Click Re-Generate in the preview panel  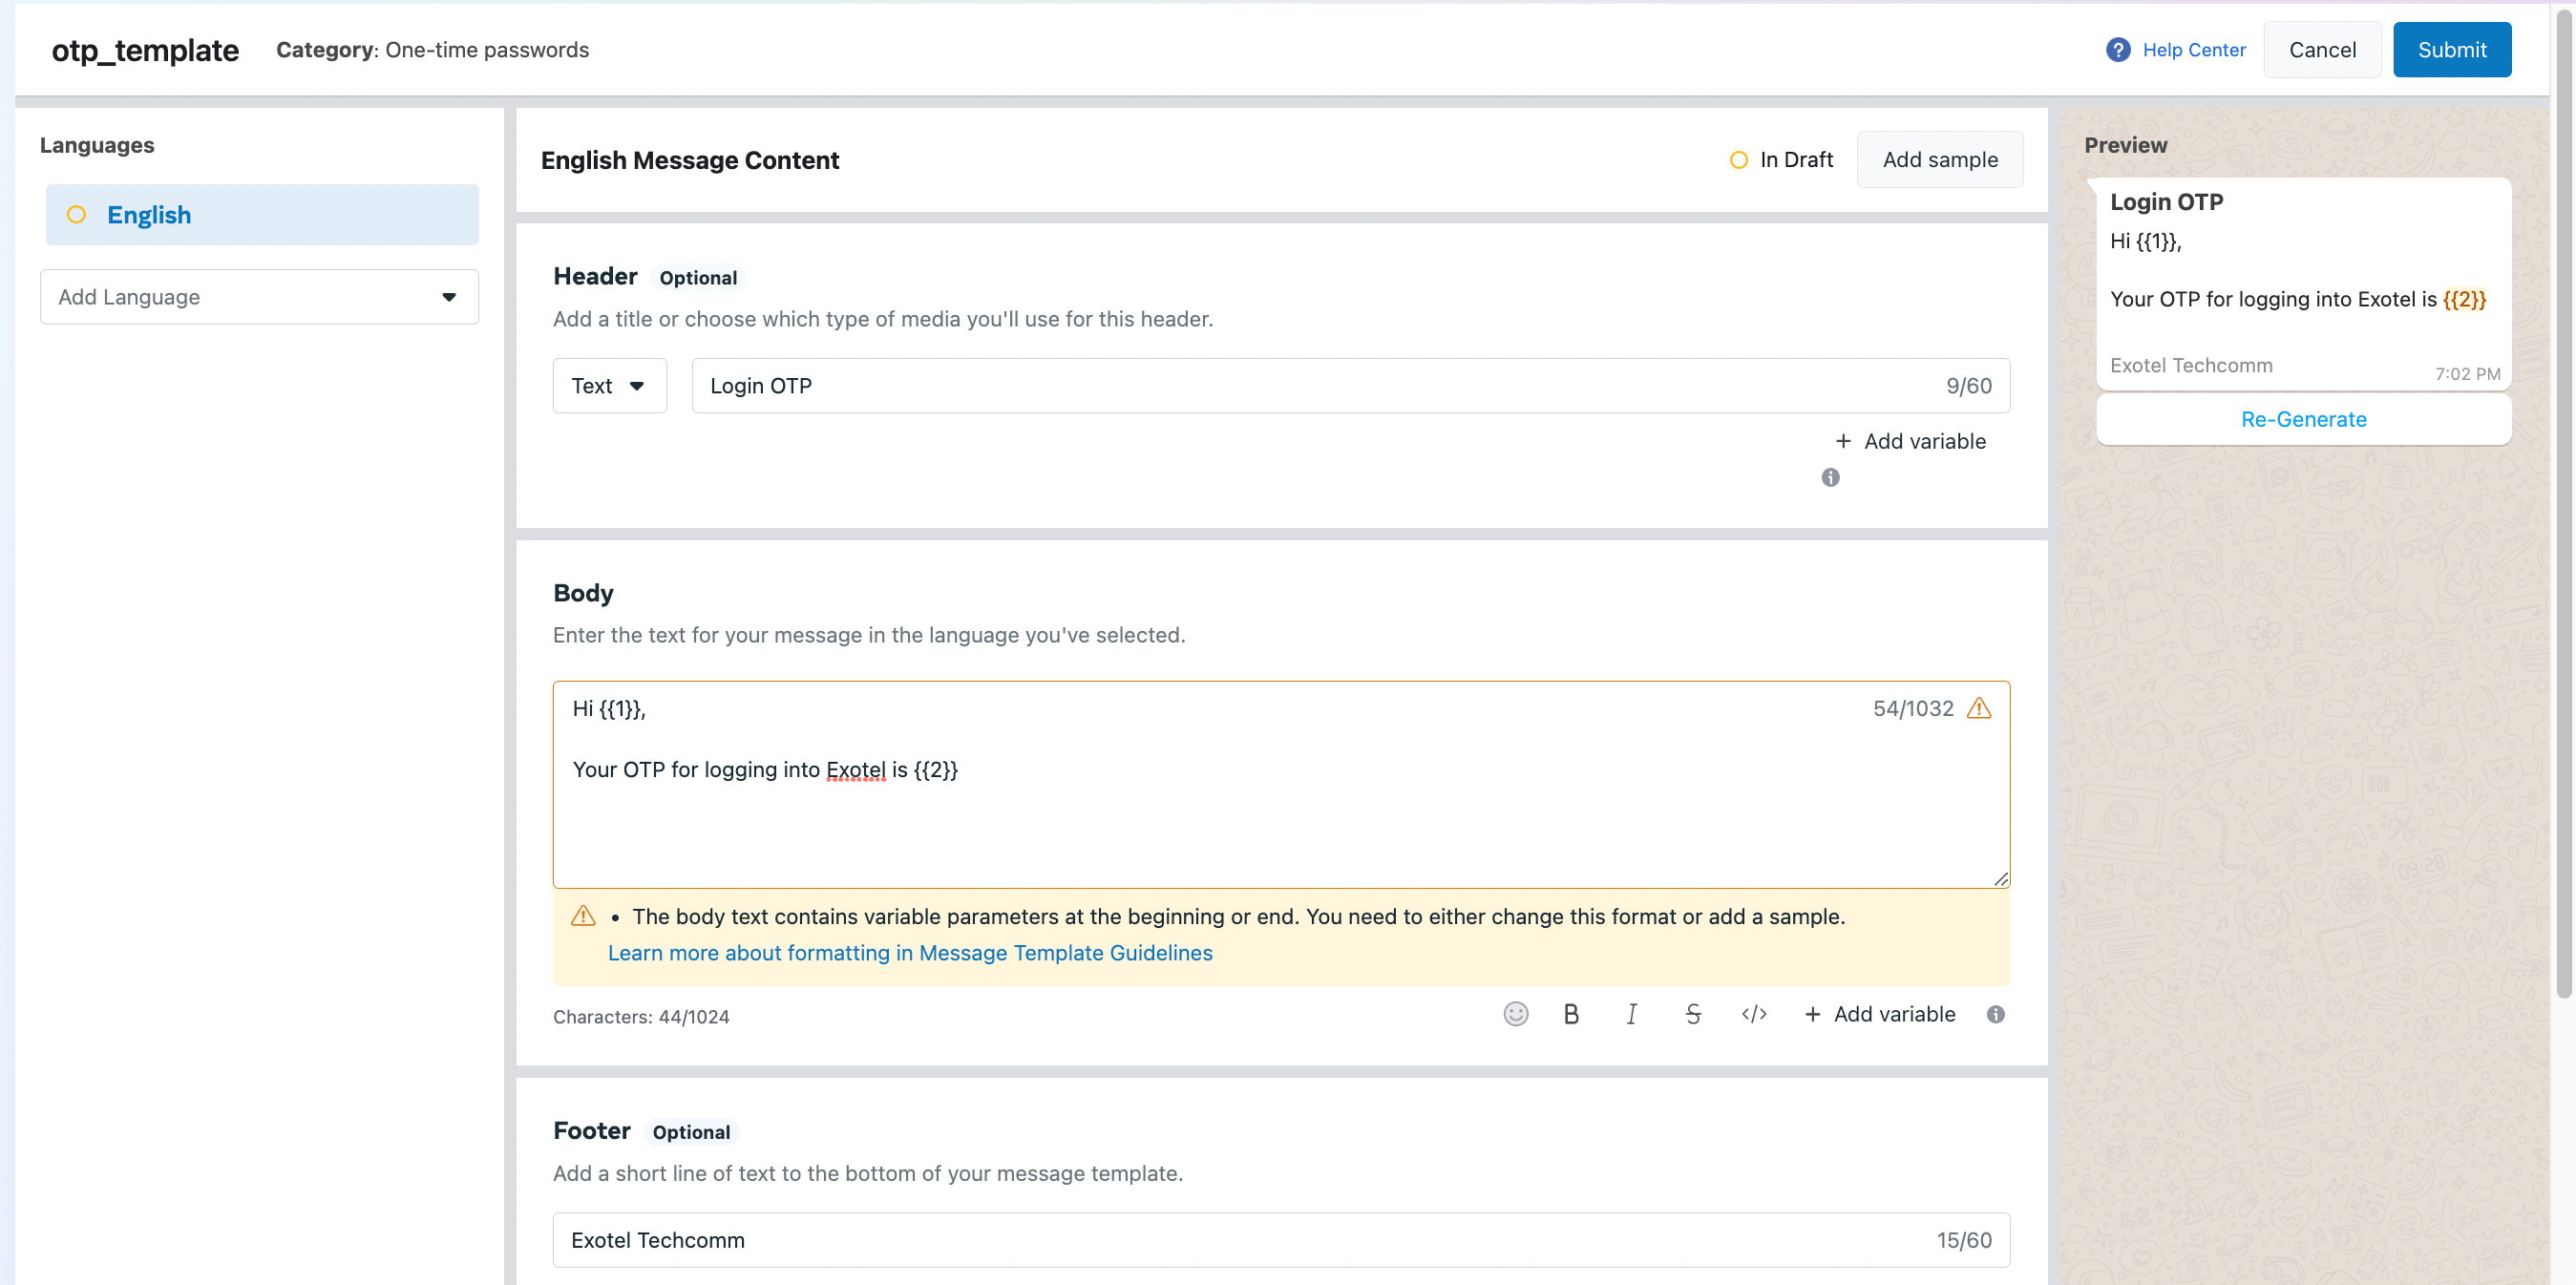pyautogui.click(x=2303, y=419)
